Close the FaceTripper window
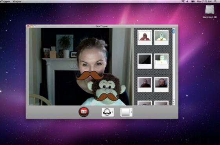Viewport: 220px width, 145px height. click(28, 26)
